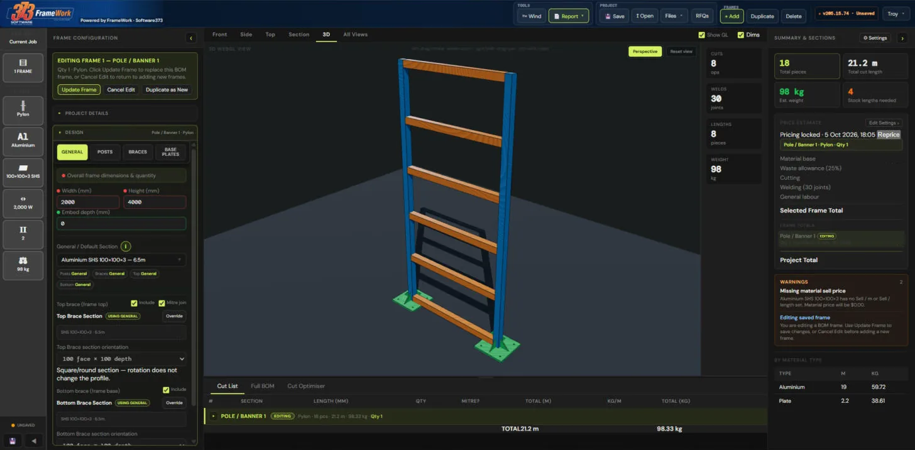Click the Reset view button
This screenshot has width=915, height=450.
681,52
